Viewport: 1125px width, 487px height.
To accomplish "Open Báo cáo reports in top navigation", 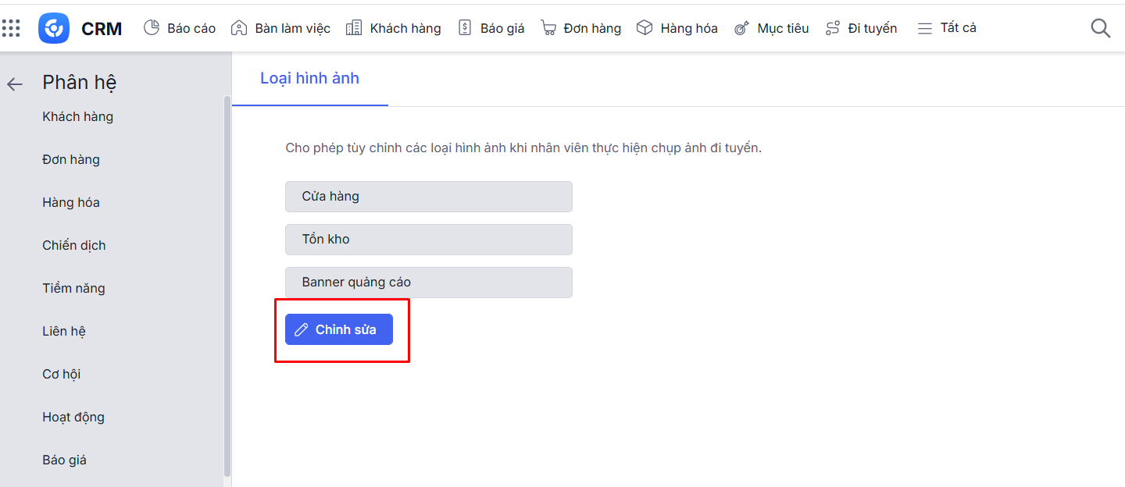I will (180, 29).
